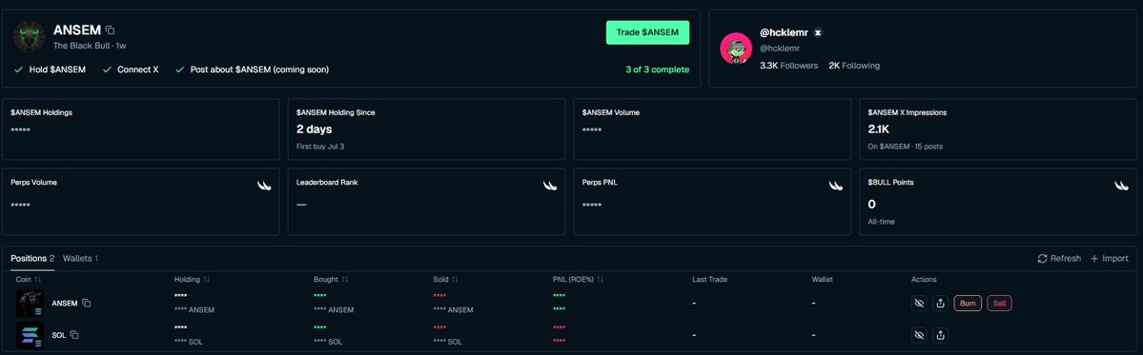
Task: Switch to the Positions tab
Action: pyautogui.click(x=32, y=258)
